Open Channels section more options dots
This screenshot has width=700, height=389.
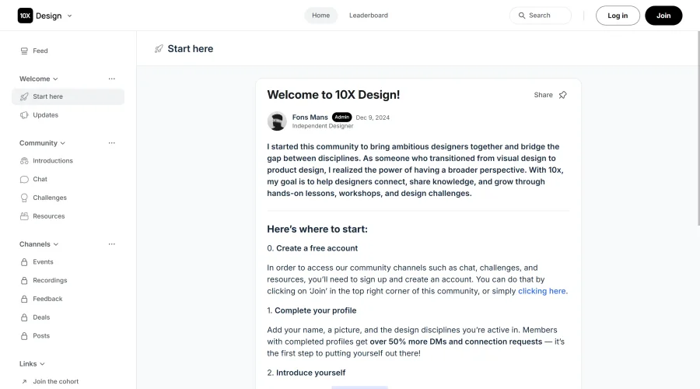[111, 244]
